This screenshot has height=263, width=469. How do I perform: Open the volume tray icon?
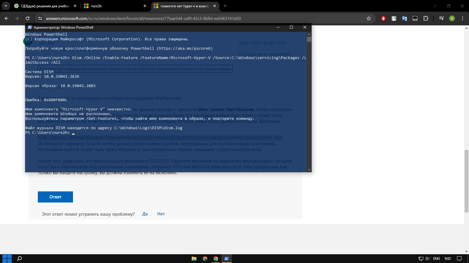coord(428,259)
